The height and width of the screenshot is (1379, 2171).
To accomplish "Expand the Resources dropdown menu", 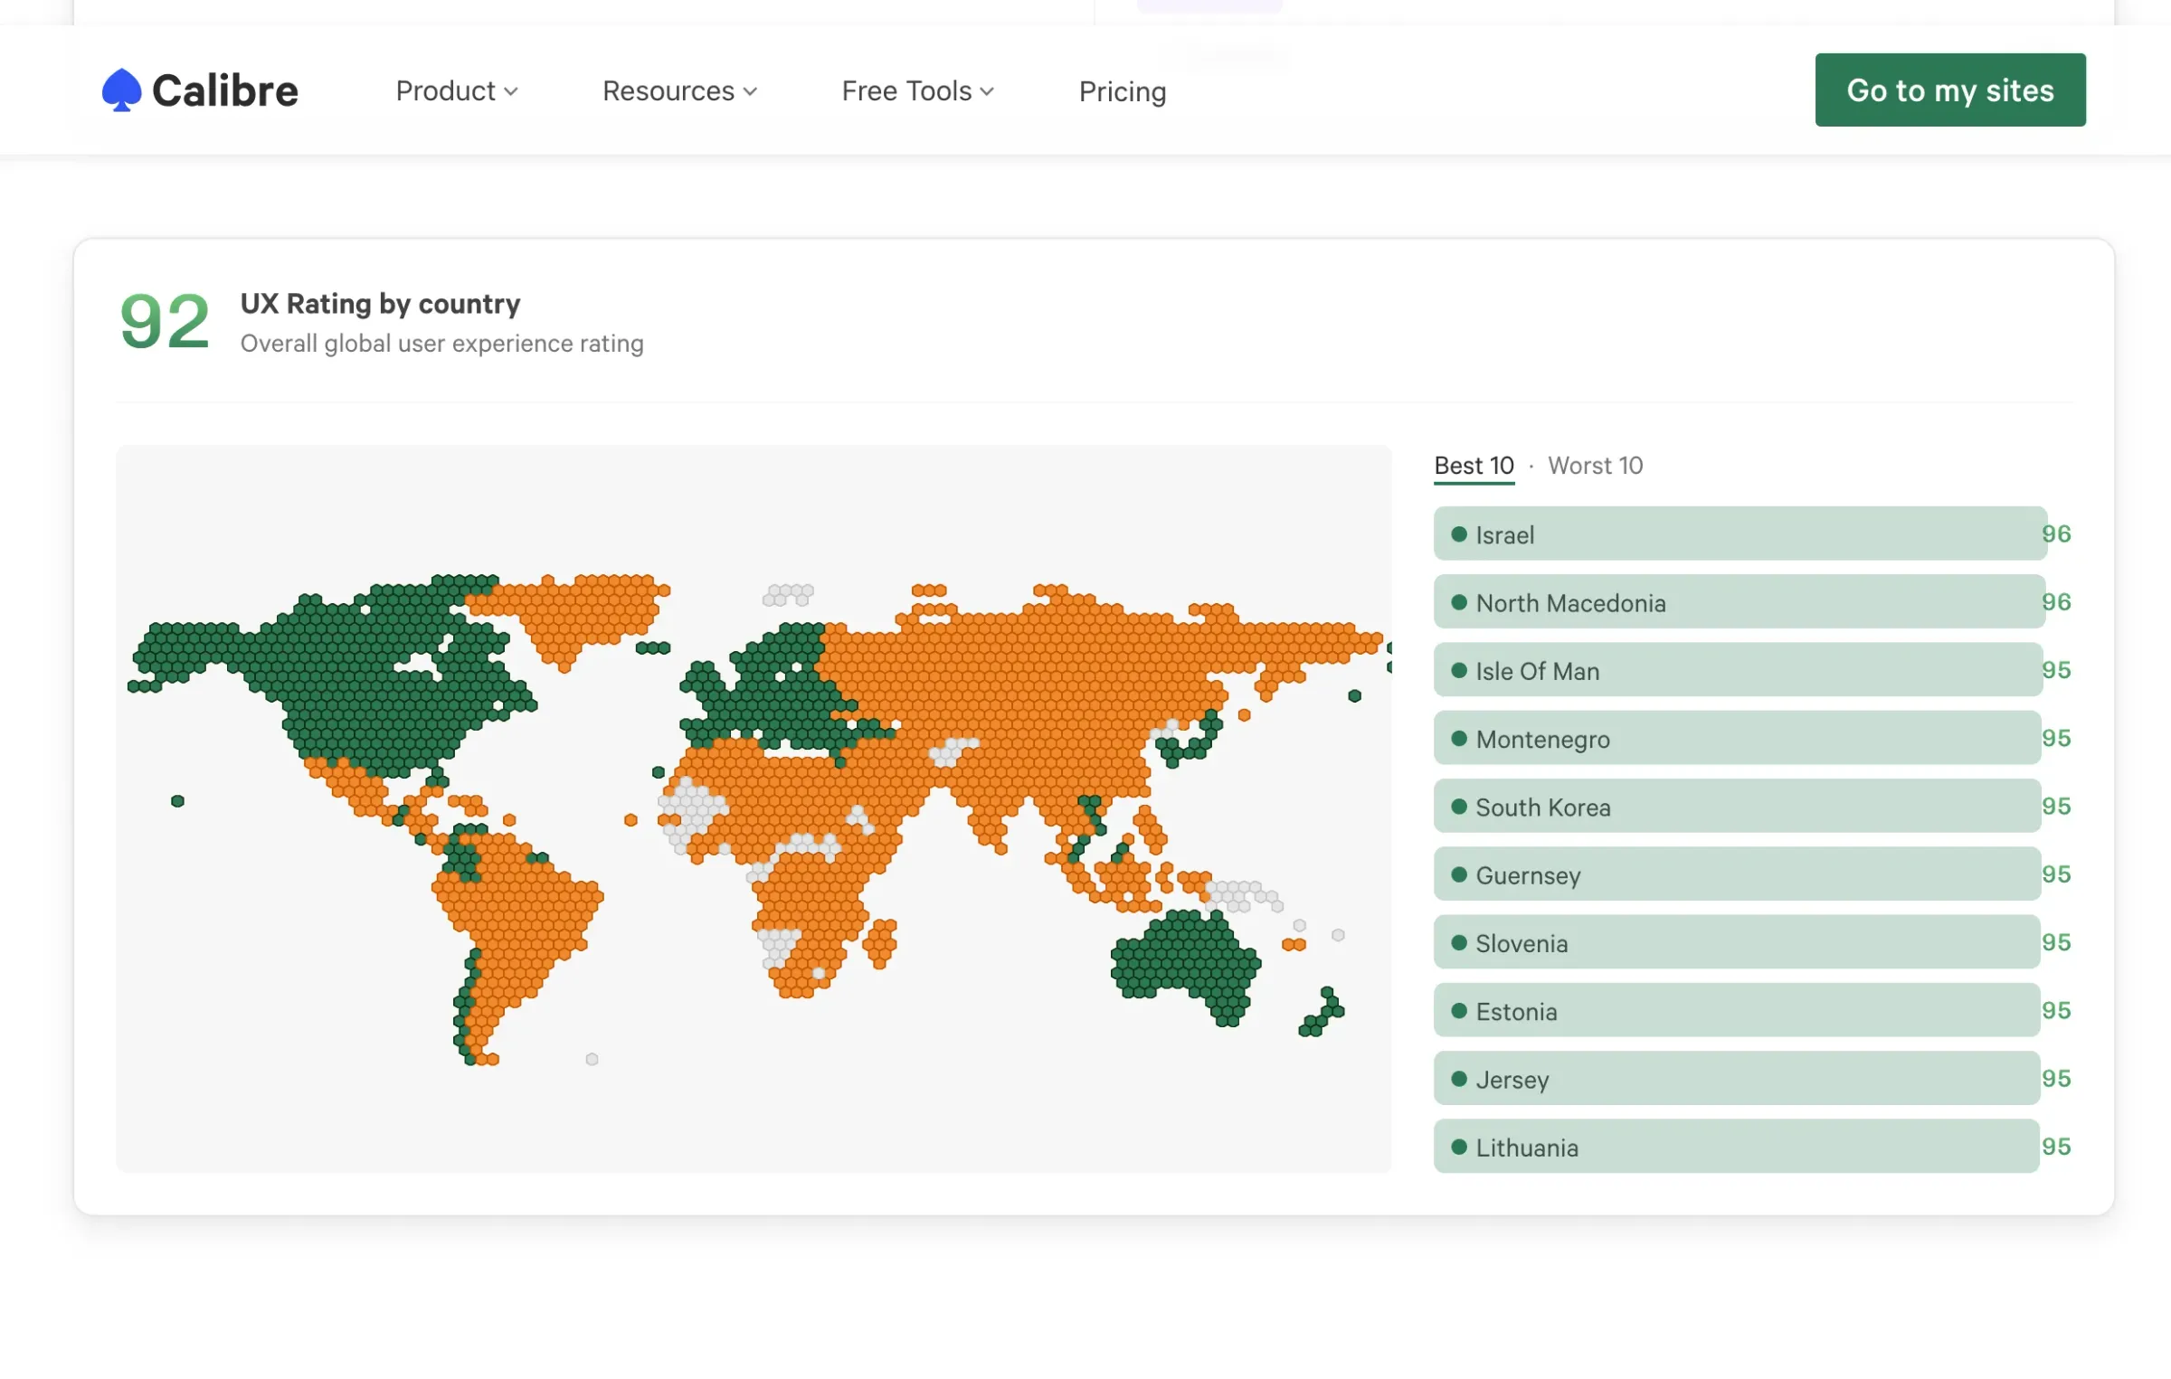I will [x=679, y=91].
